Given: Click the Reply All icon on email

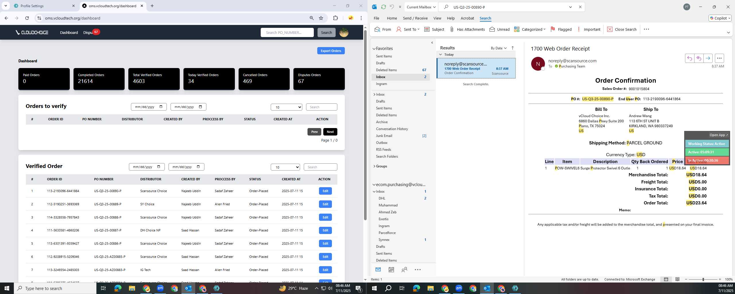Looking at the screenshot, I should click(699, 58).
